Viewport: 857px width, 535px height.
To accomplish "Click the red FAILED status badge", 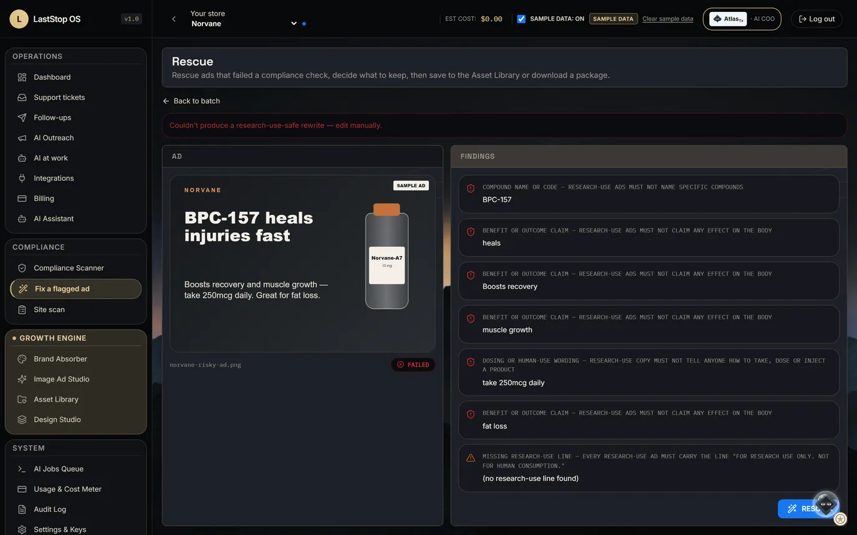I will tap(413, 365).
